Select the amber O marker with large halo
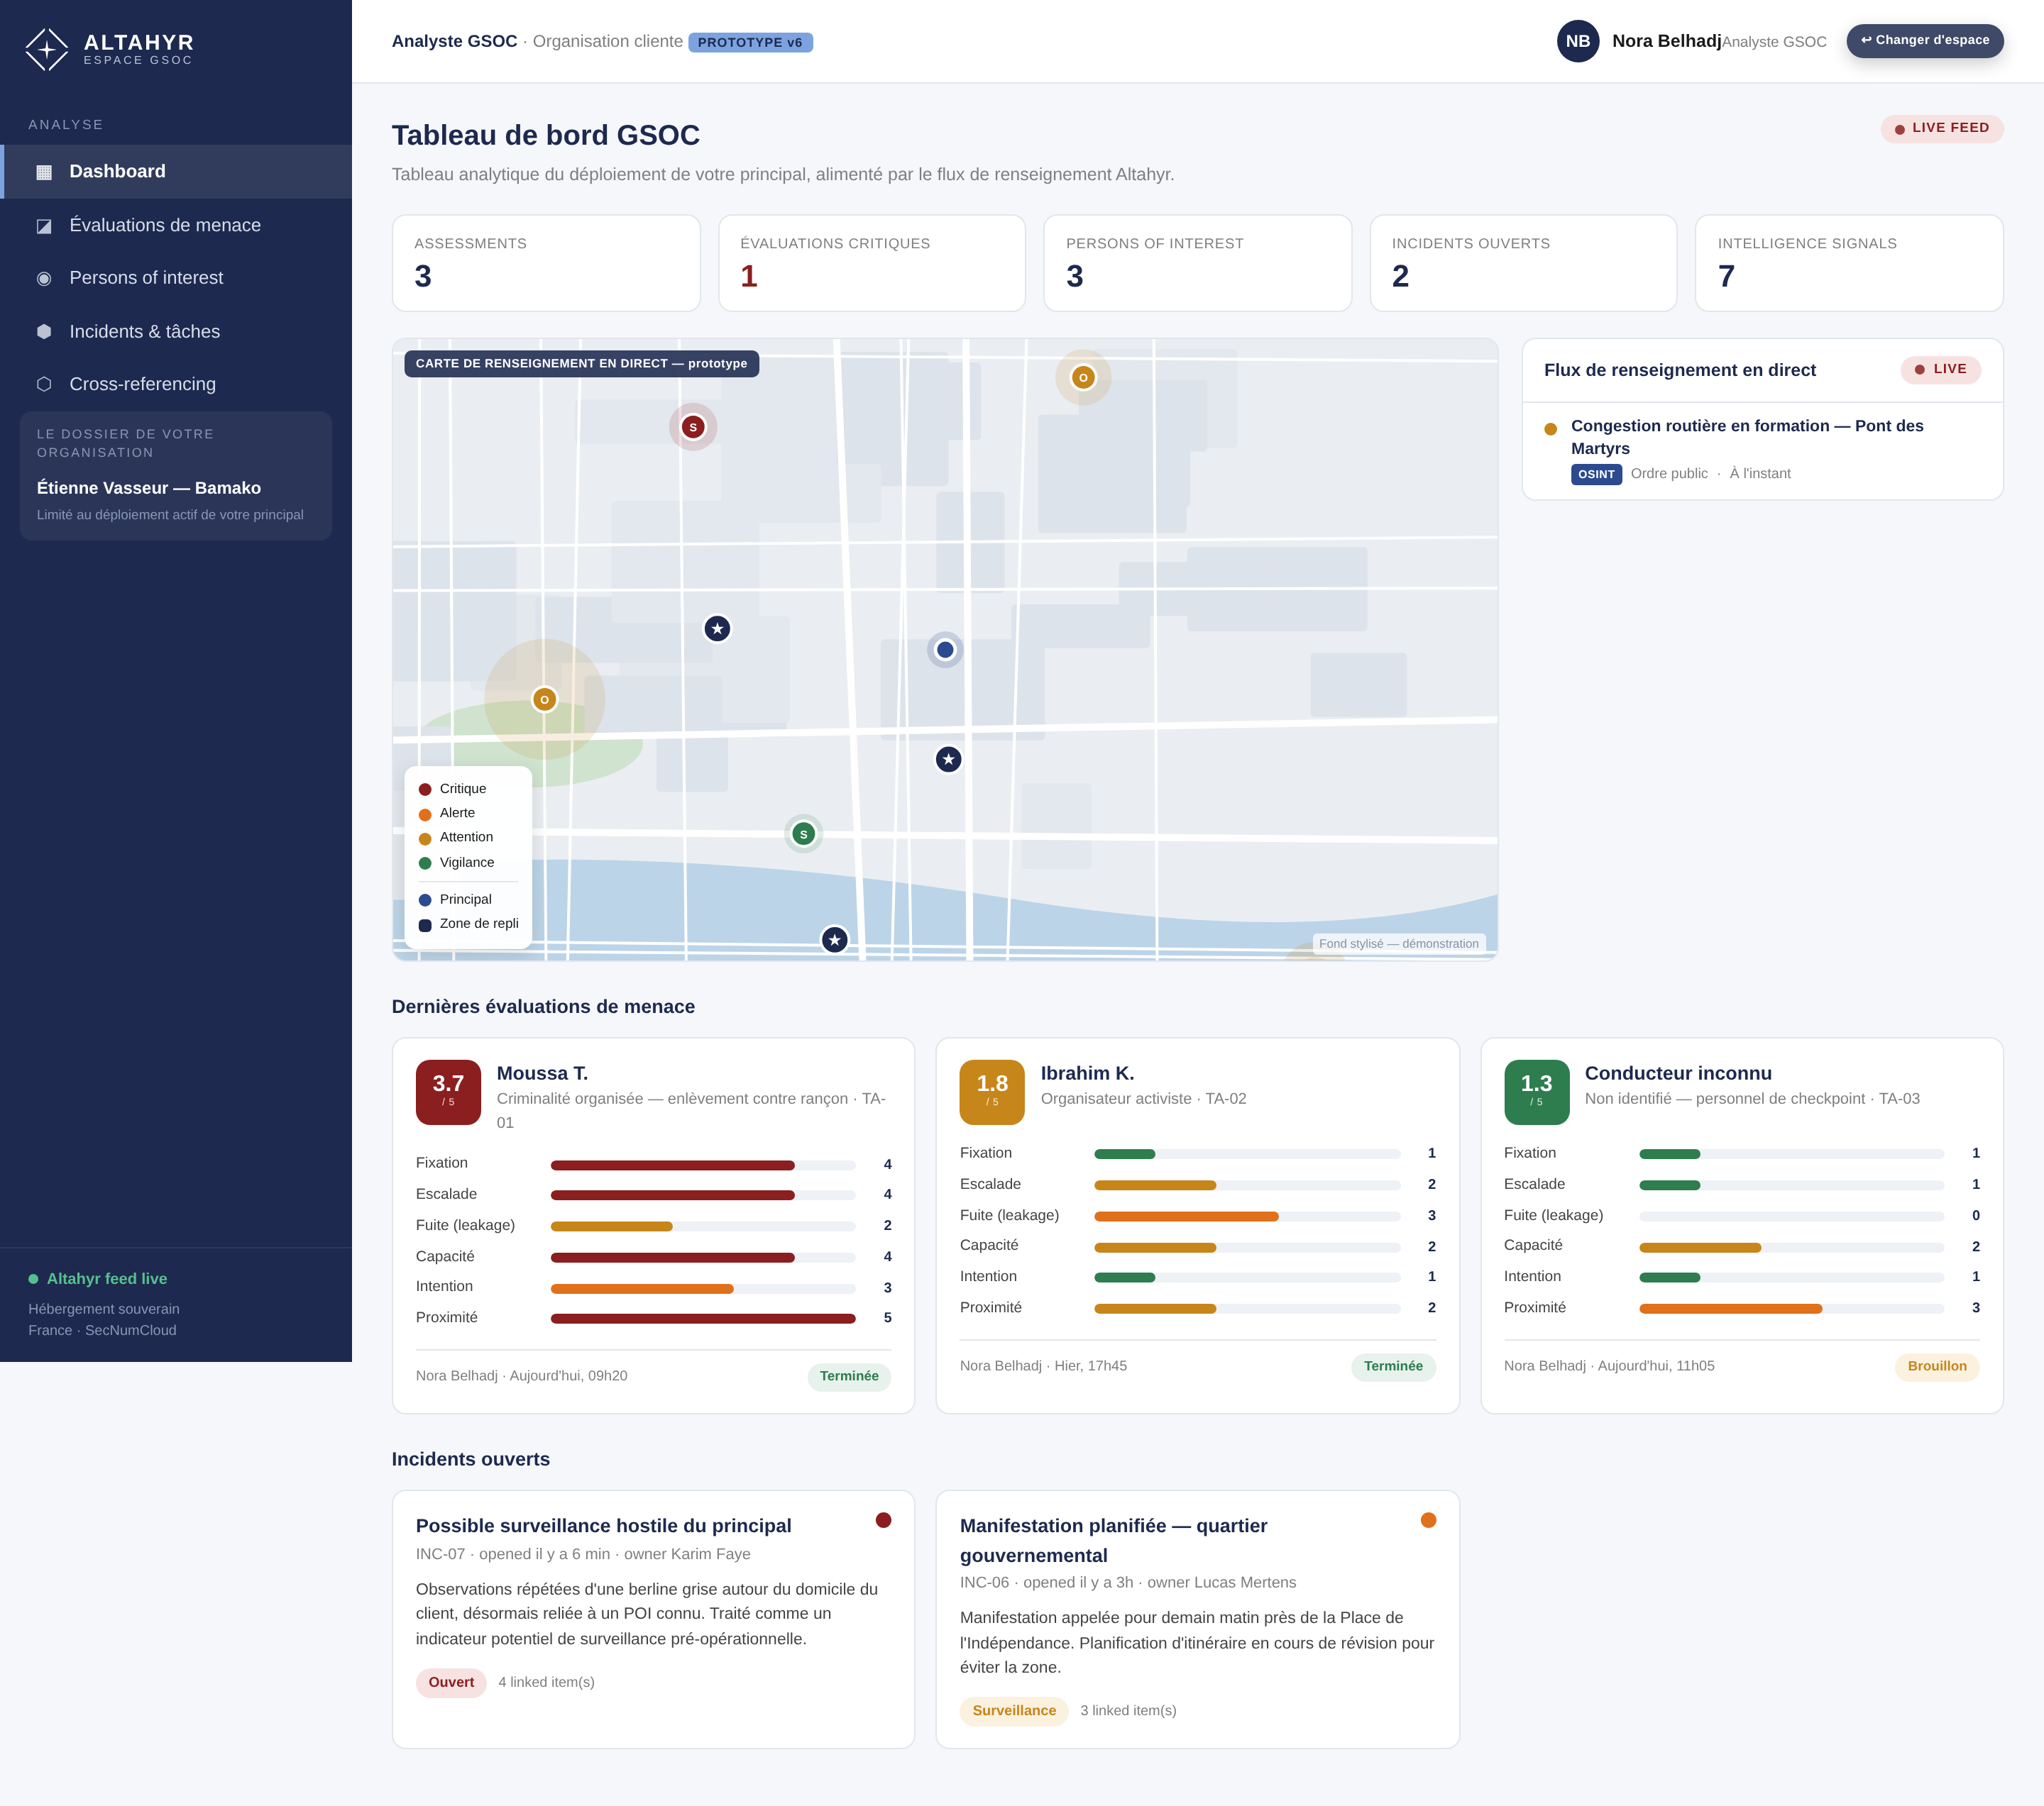The image size is (2044, 1806). pyautogui.click(x=544, y=699)
